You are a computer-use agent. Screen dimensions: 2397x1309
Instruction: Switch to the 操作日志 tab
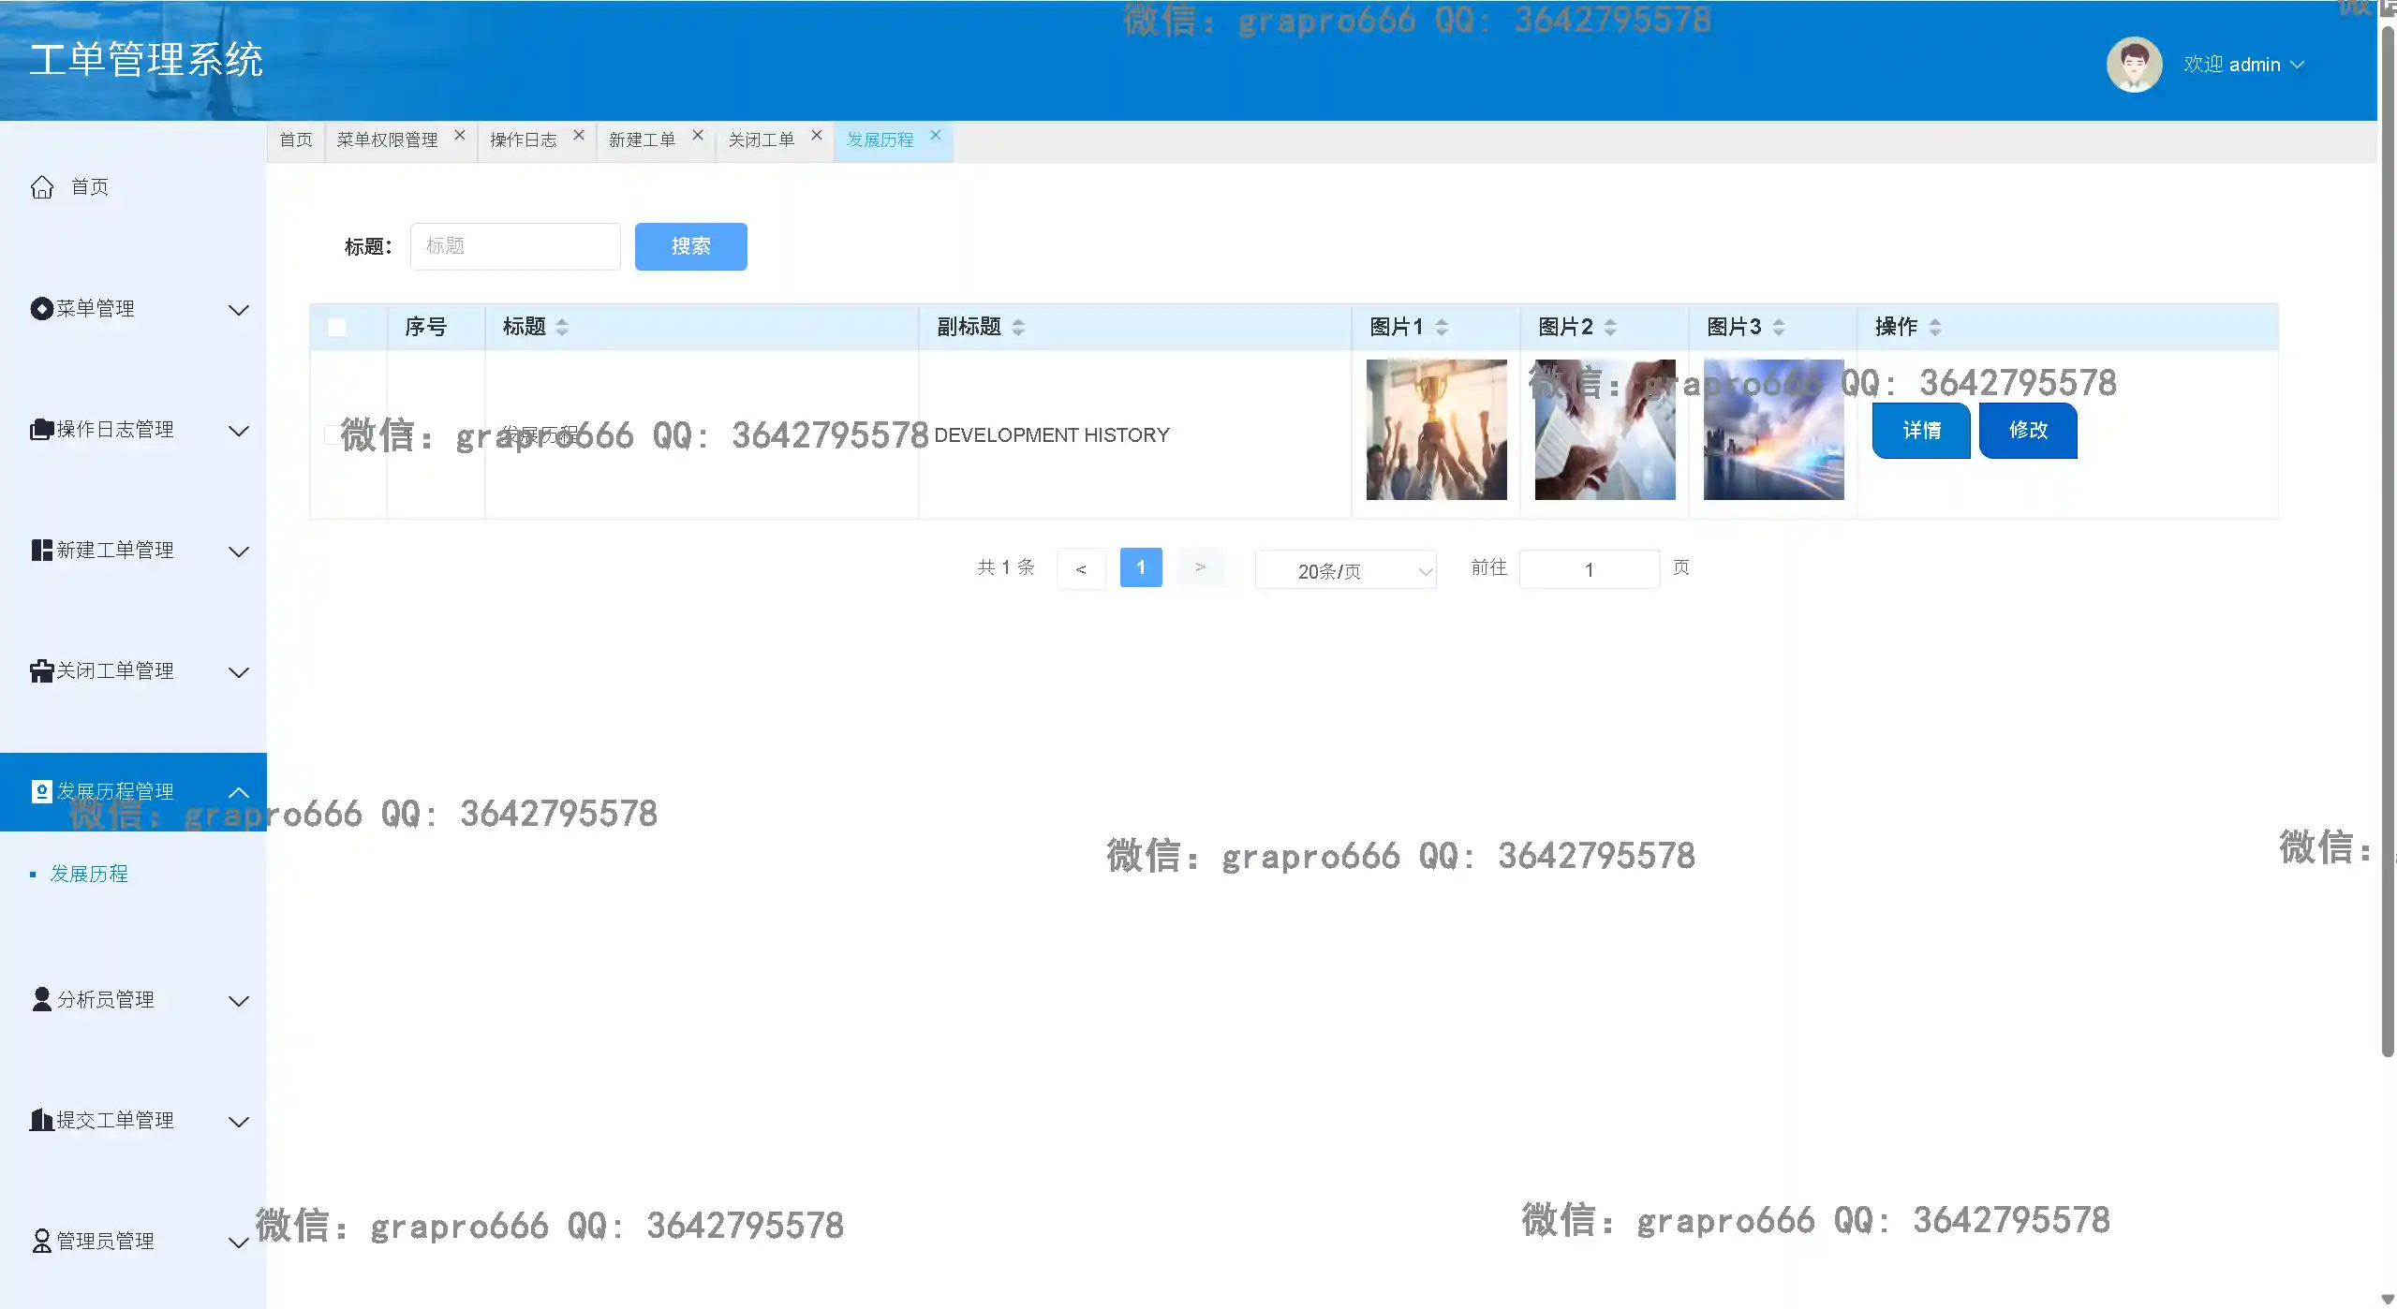pyautogui.click(x=521, y=140)
